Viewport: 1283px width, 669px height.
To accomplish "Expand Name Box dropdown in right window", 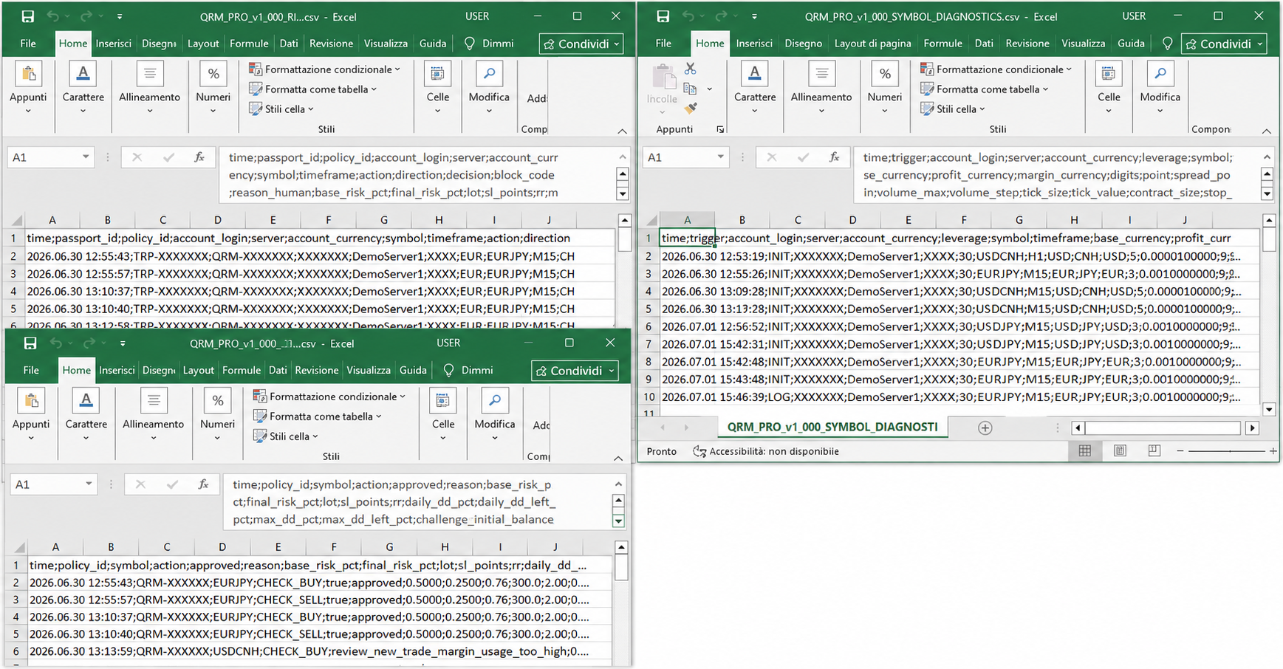I will (720, 157).
